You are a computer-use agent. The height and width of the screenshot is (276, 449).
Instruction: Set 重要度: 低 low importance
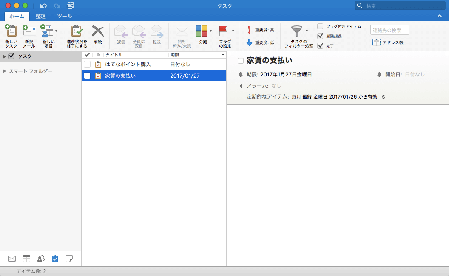click(x=261, y=42)
